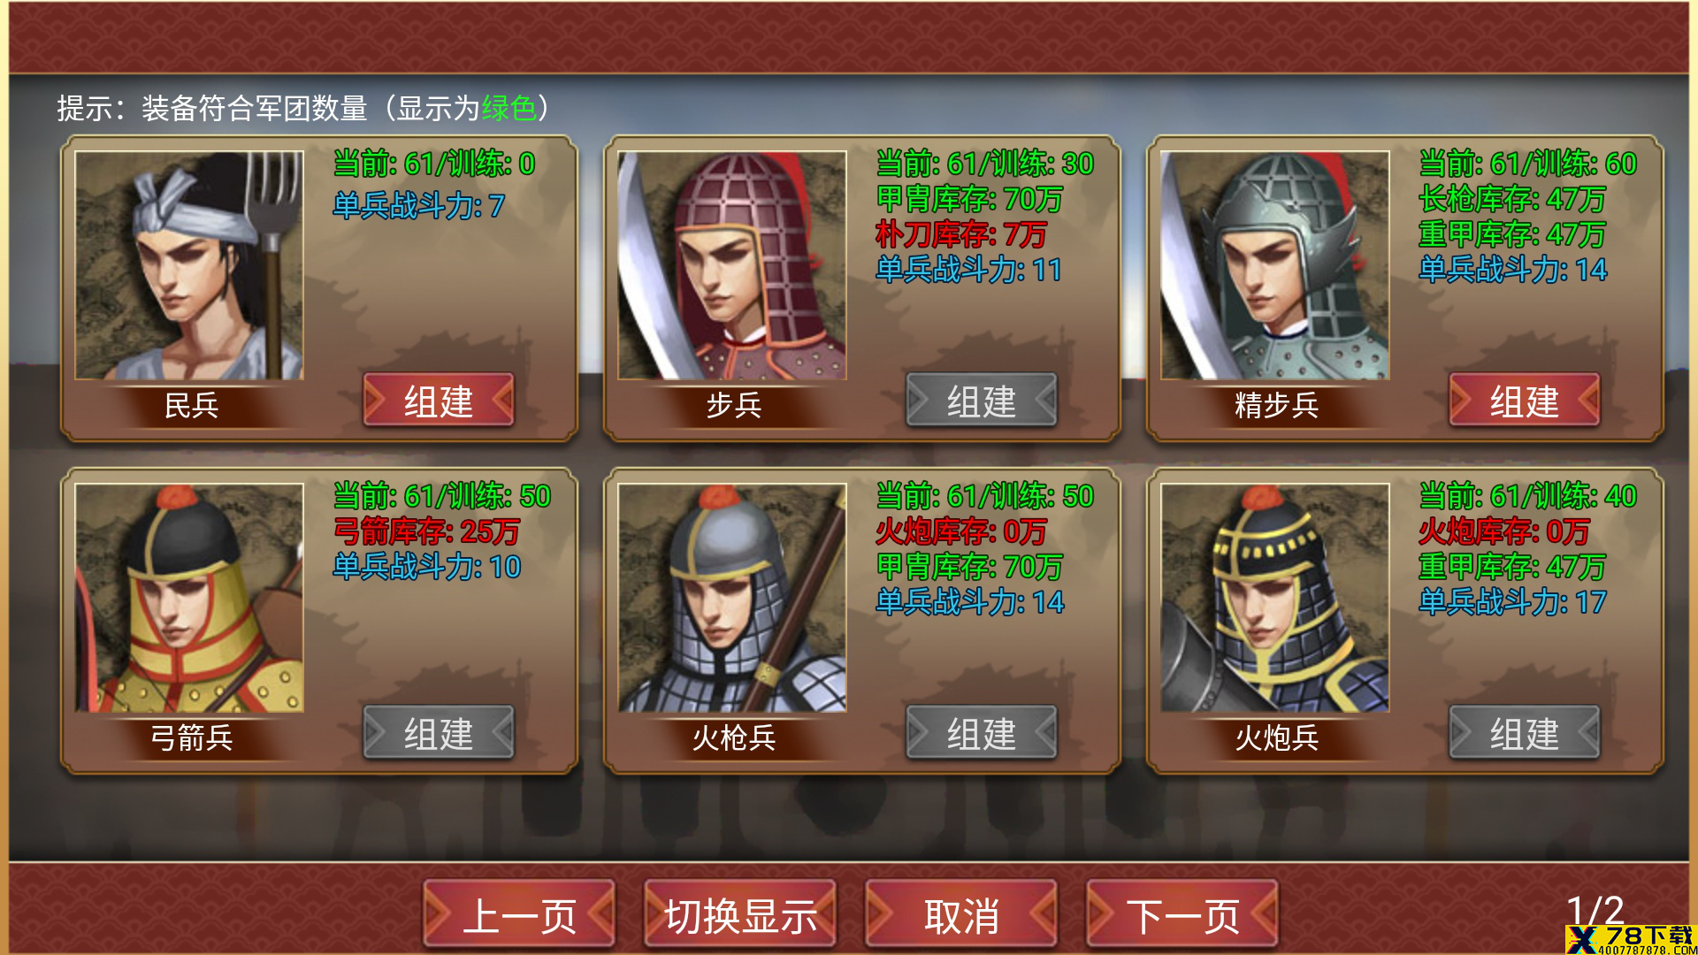Click the 朴刀库存 red stock text

[x=961, y=234]
